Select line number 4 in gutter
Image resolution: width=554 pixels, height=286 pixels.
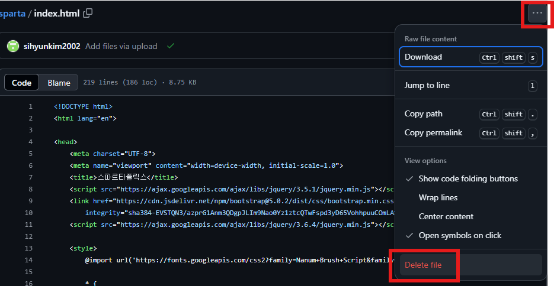[x=30, y=142]
